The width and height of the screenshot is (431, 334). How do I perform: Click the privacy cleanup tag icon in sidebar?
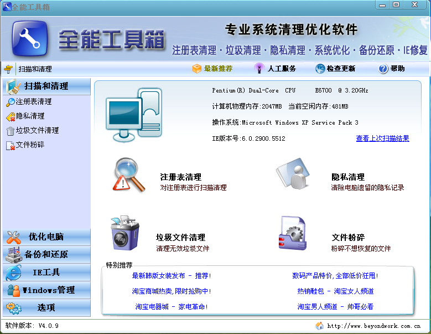click(x=11, y=117)
